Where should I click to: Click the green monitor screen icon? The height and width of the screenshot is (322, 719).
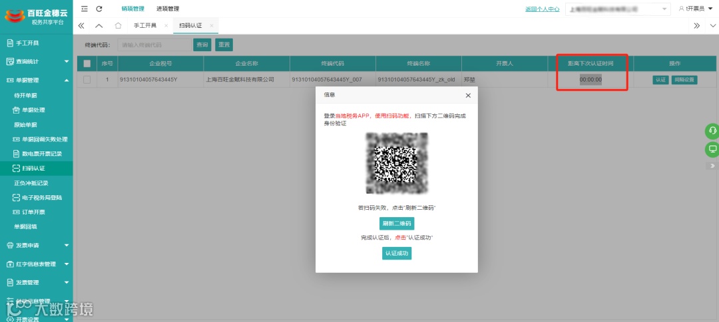pyautogui.click(x=712, y=149)
